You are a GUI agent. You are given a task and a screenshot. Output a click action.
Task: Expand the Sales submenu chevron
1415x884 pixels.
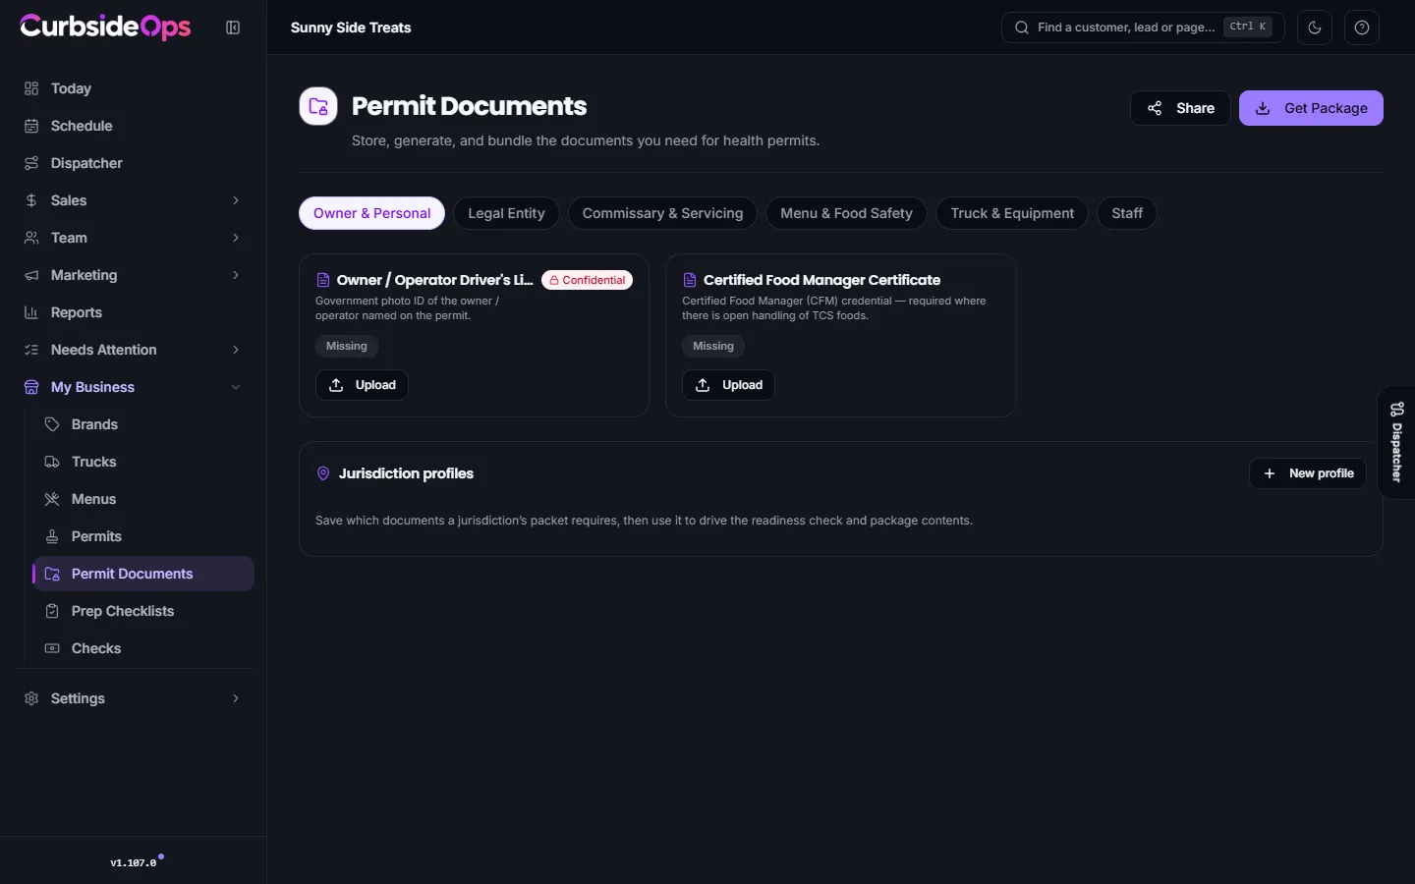point(236,200)
